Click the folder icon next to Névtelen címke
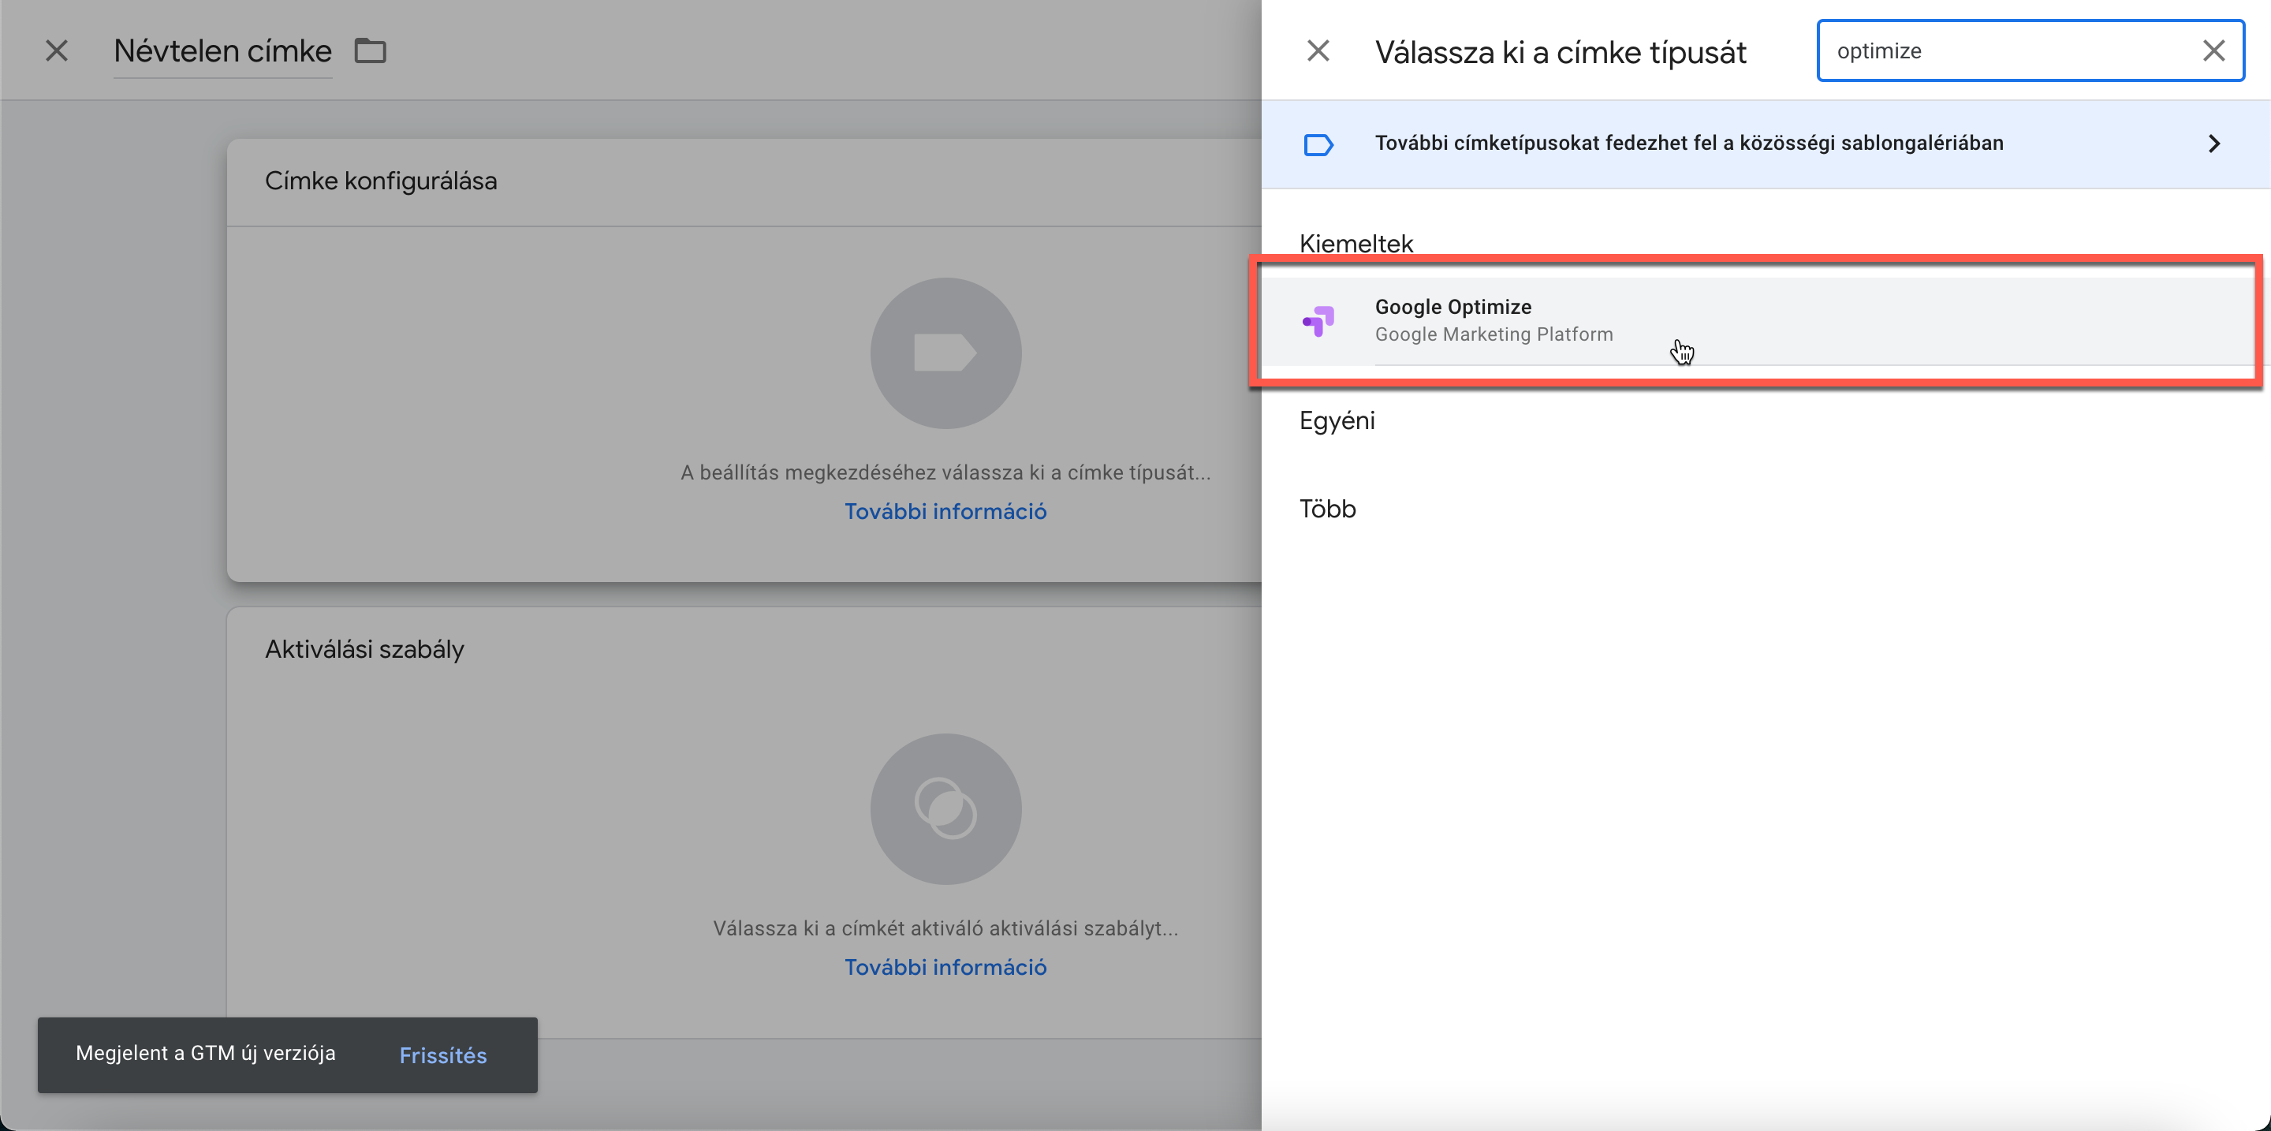Viewport: 2271px width, 1131px height. point(371,51)
